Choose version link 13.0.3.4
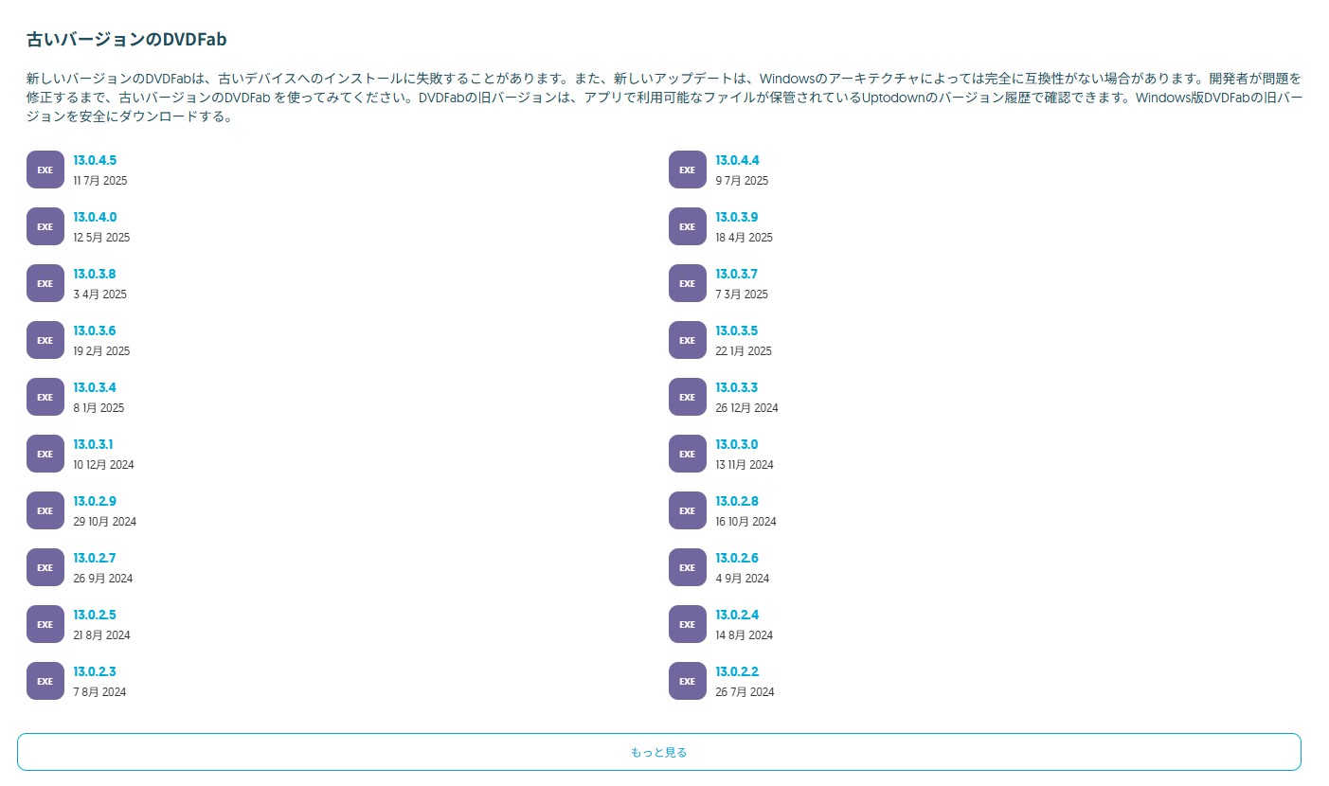Image resolution: width=1329 pixels, height=786 pixels. pyautogui.click(x=95, y=388)
